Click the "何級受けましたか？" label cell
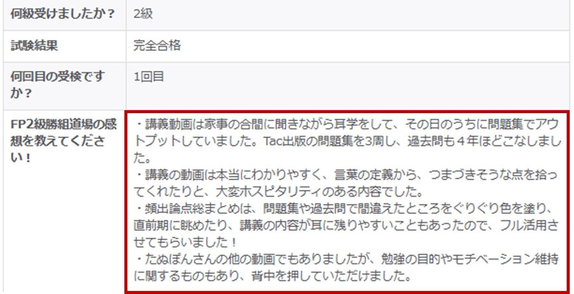This screenshot has height=294, width=574. pyautogui.click(x=62, y=14)
